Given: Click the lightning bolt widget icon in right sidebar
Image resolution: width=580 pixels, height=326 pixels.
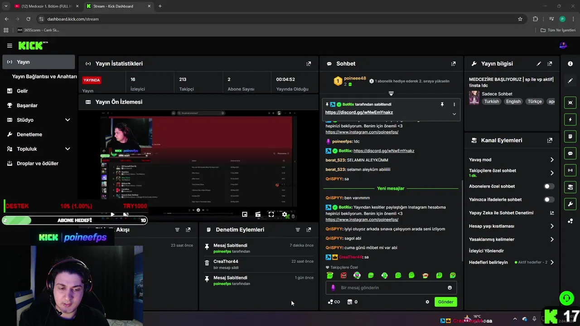Looking at the screenshot, I should click(570, 120).
